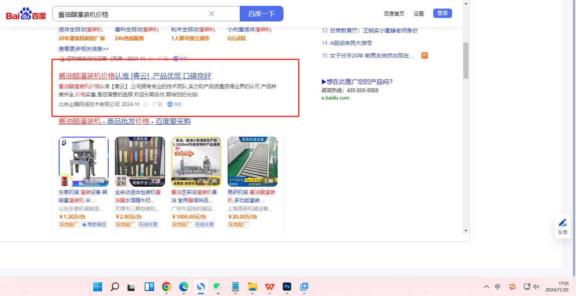Click the scrollbar down arrow

(x=466, y=231)
